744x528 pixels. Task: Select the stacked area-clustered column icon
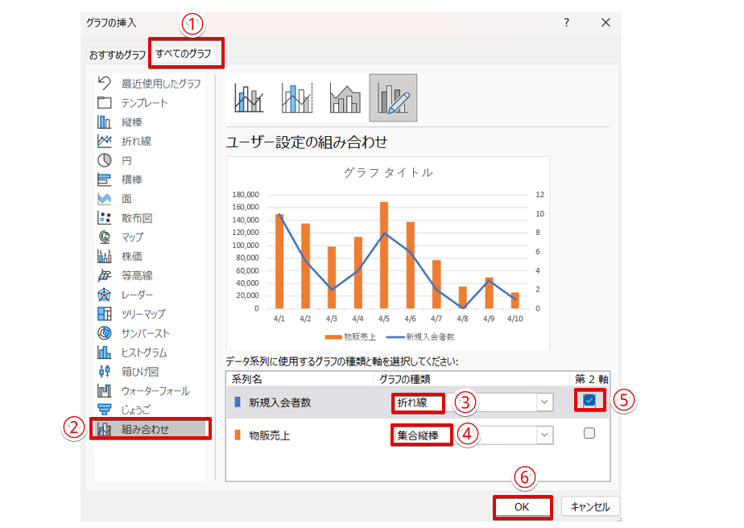click(x=345, y=97)
